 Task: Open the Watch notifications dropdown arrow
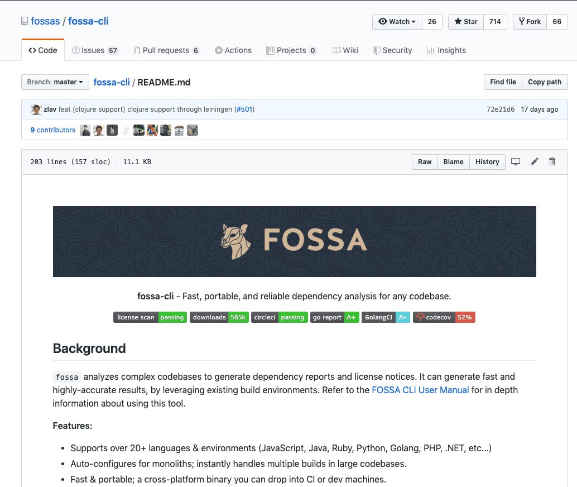click(413, 21)
